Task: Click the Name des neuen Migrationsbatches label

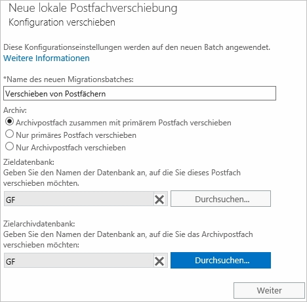Action: click(68, 79)
